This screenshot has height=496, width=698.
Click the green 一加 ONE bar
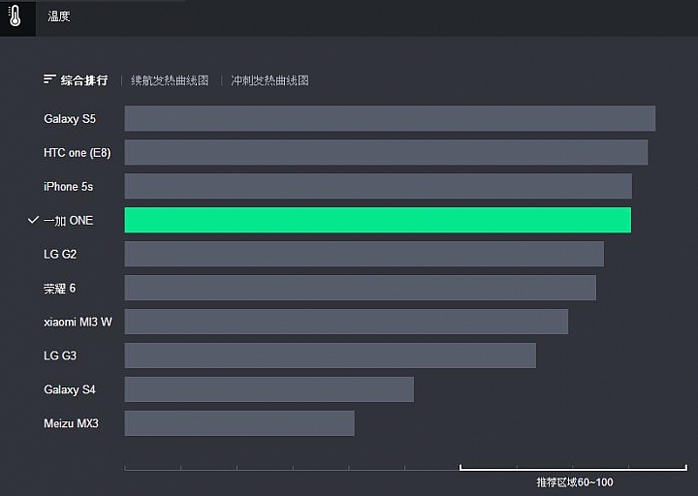(378, 220)
